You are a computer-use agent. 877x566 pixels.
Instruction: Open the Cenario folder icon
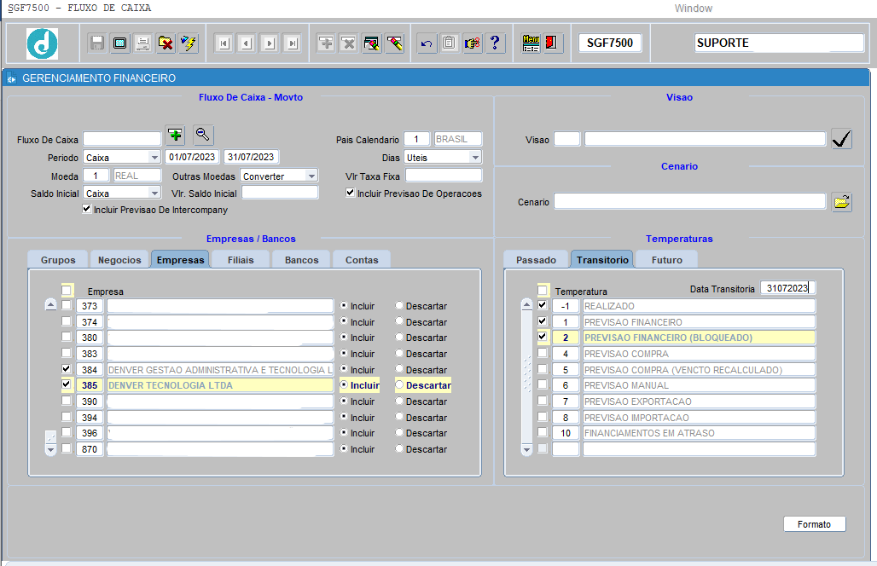(842, 202)
